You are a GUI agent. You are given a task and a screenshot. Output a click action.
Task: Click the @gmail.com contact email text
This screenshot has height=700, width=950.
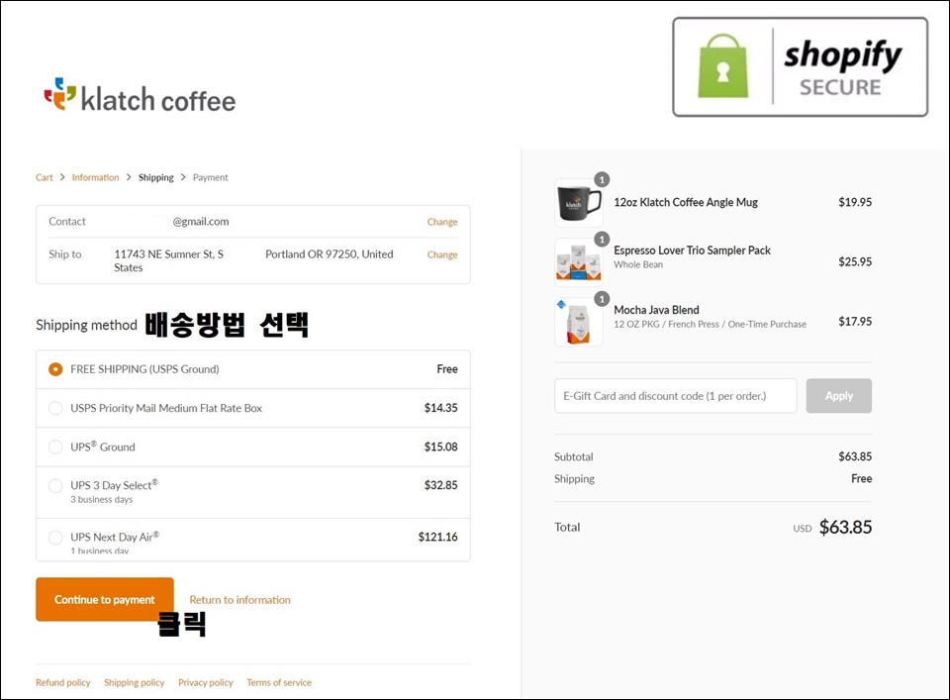[201, 222]
